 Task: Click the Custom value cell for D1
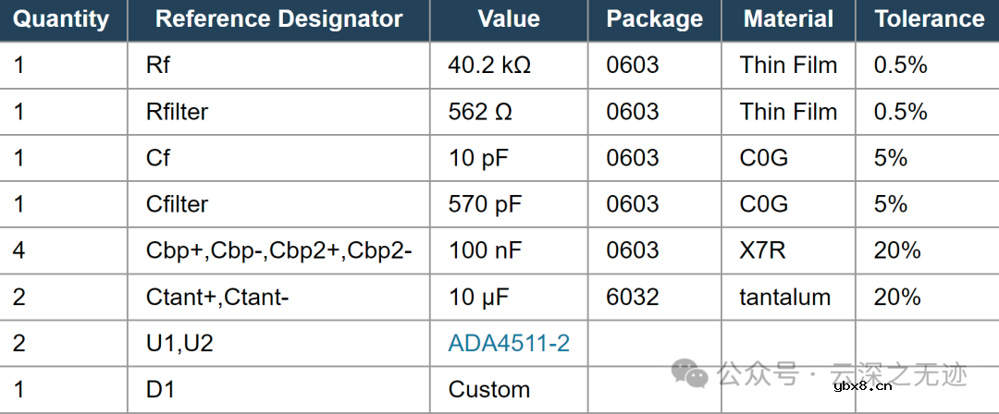coord(489,390)
